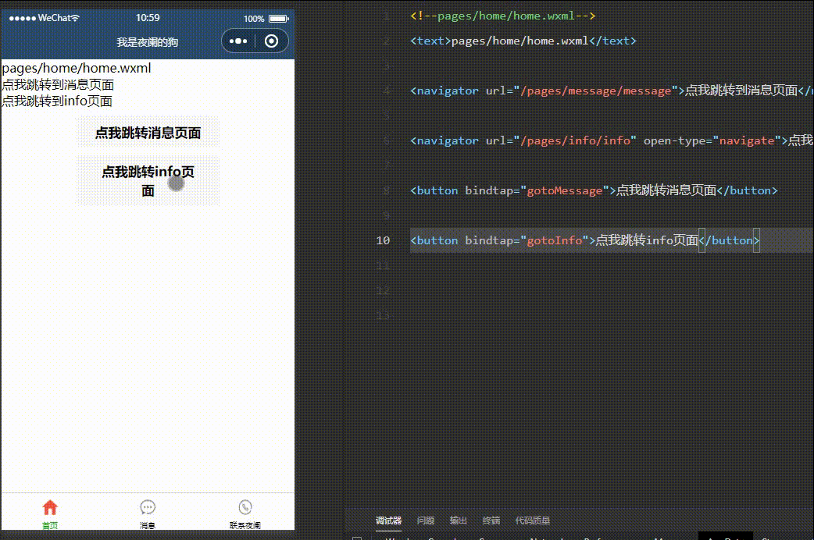
Task: Switch to the 代码质量 code quality tab
Action: 533,520
